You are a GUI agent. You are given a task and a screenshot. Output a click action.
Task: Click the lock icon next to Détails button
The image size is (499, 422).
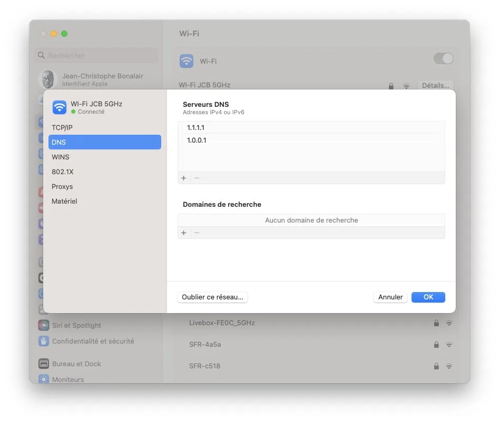pos(391,86)
